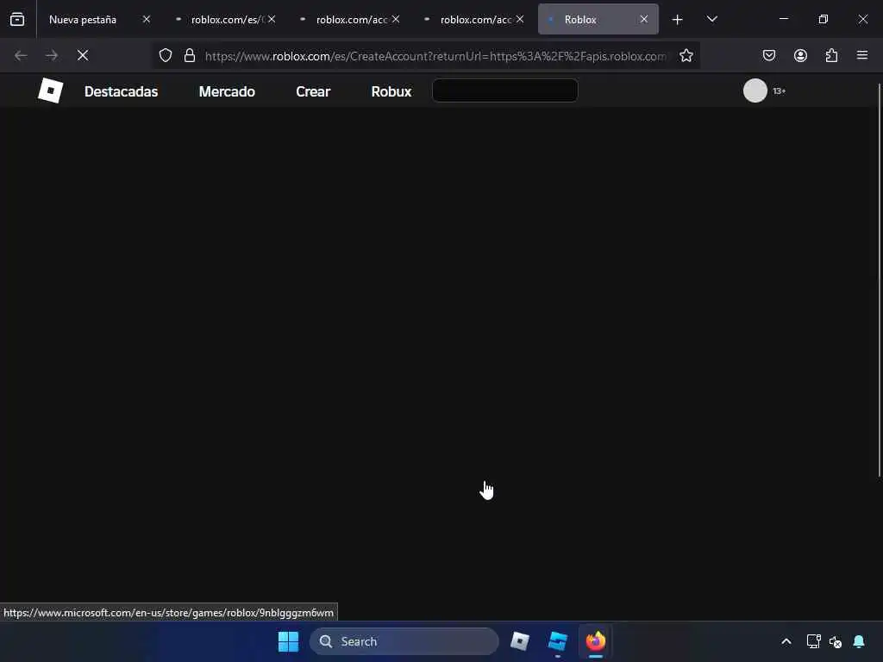Show site security padlock info

point(190,55)
